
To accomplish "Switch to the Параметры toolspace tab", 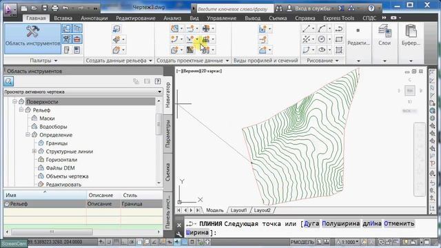I will click(x=167, y=134).
